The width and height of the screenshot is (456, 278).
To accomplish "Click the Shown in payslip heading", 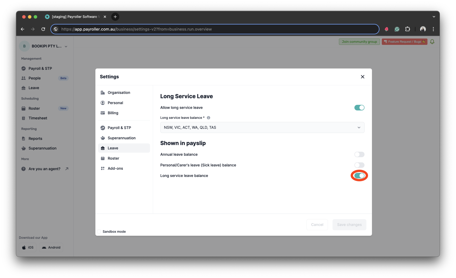I will point(183,143).
